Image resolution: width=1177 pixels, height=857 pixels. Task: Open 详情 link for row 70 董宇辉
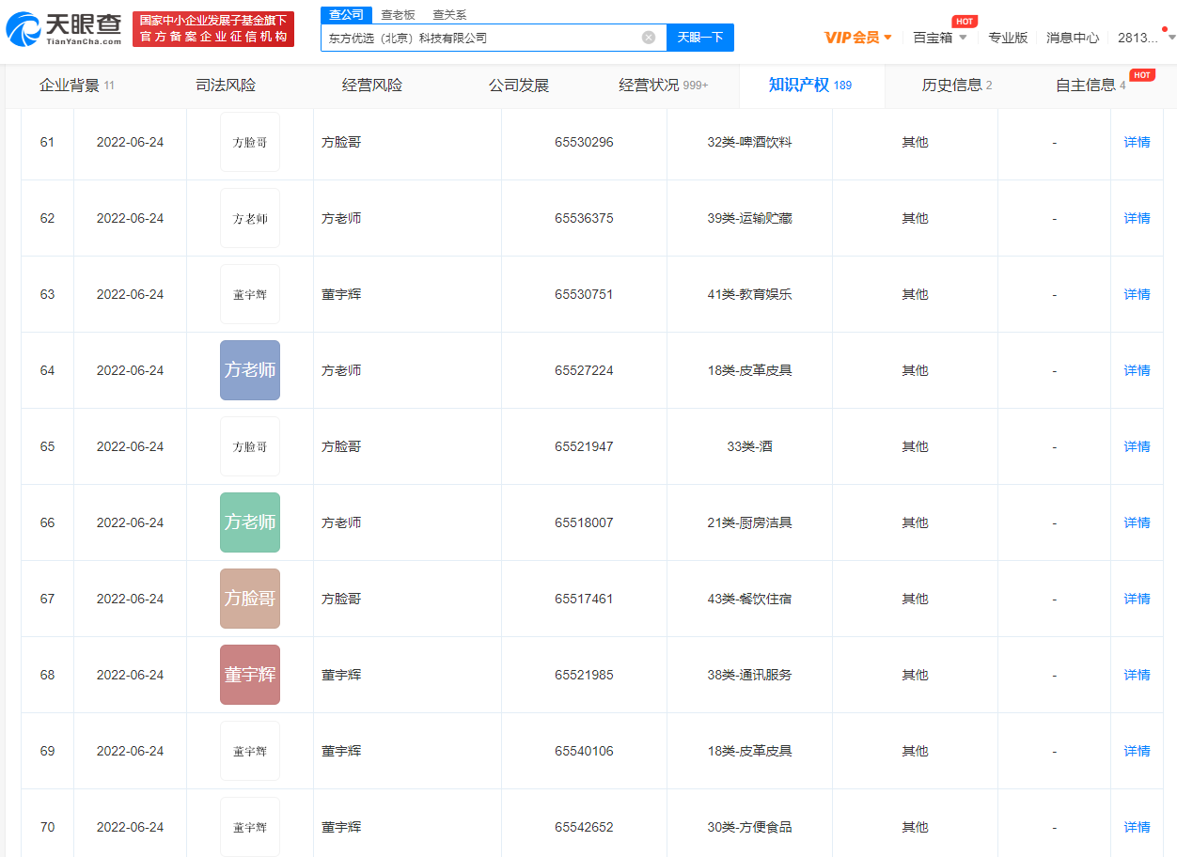(x=1137, y=827)
